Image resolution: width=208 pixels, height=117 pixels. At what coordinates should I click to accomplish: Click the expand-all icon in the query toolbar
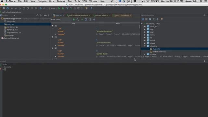90,19
